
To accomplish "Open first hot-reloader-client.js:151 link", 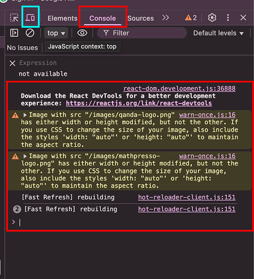I will tap(187, 197).
